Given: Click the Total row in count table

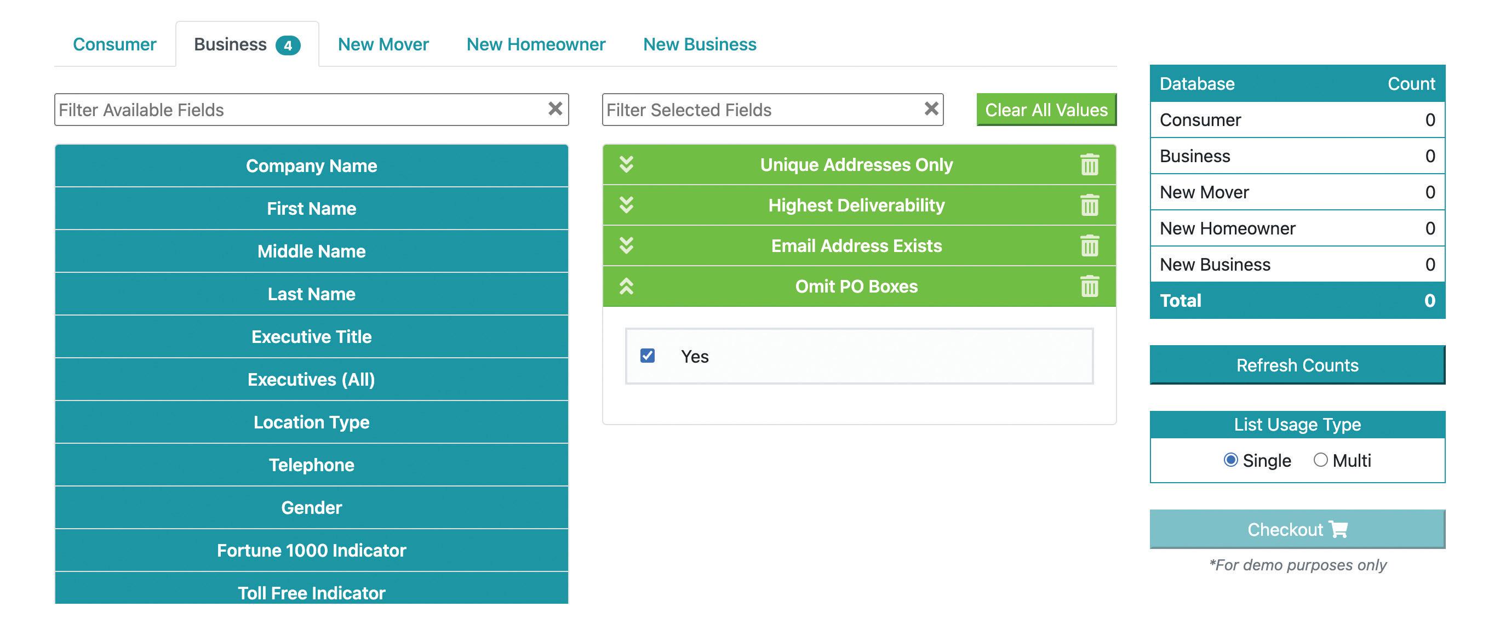Looking at the screenshot, I should coord(1297,300).
